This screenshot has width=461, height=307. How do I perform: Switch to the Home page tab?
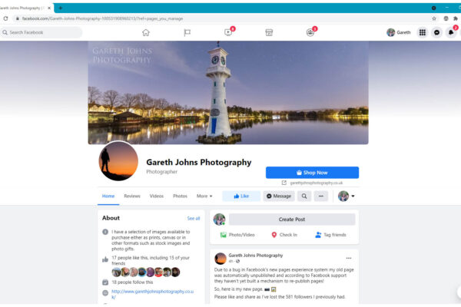tap(108, 196)
